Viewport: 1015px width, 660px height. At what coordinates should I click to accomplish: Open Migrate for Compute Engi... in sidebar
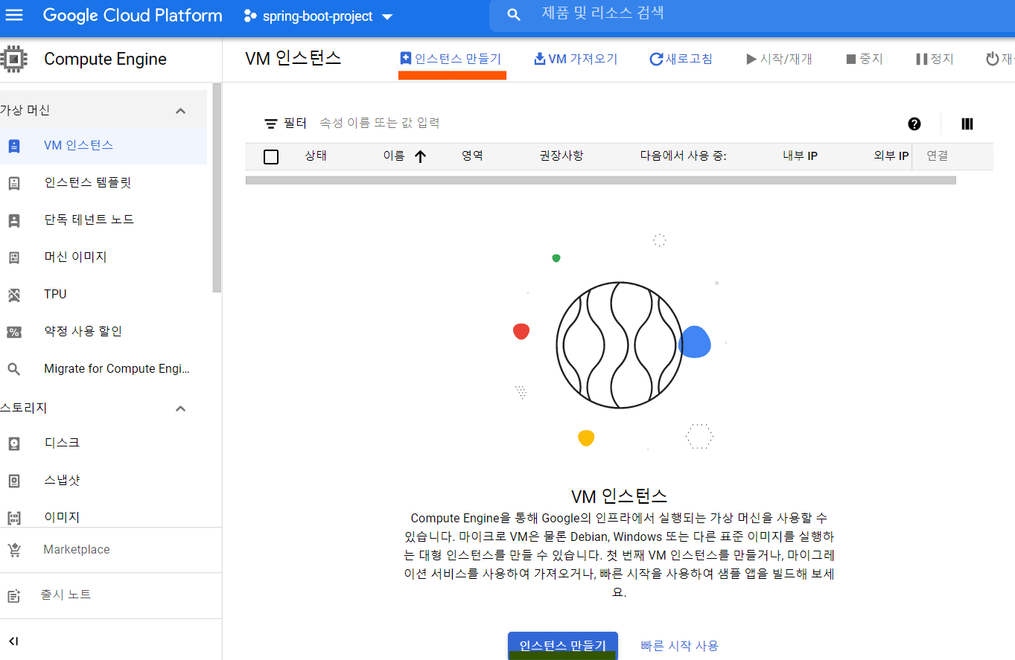coord(104,369)
